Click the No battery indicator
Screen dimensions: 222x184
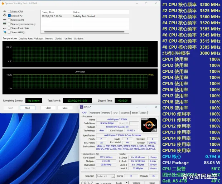pyautogui.click(x=34, y=101)
